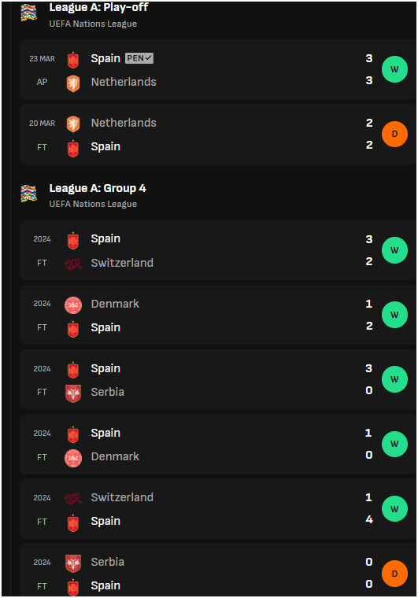
Task: Click the Nations League icon beside League A: Group 4
Action: (28, 193)
